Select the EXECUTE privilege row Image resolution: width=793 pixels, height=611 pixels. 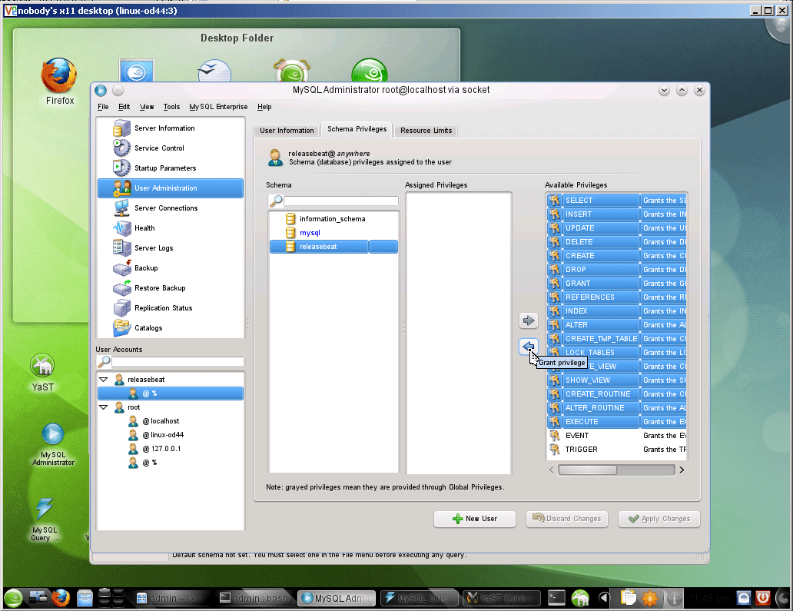(616, 422)
